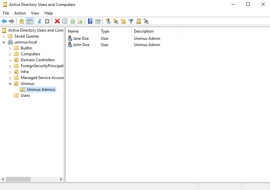Select the Jane Doe user account
The width and height of the screenshot is (270, 190).
[x=80, y=38]
